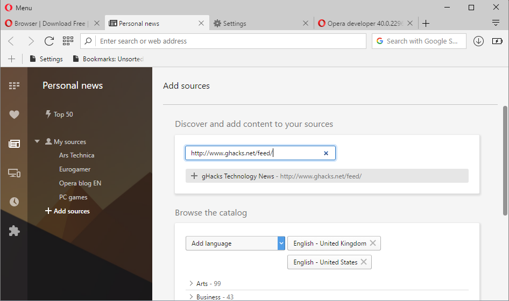509x301 pixels.
Task: Collapse the My sources section arrow
Action: [37, 141]
